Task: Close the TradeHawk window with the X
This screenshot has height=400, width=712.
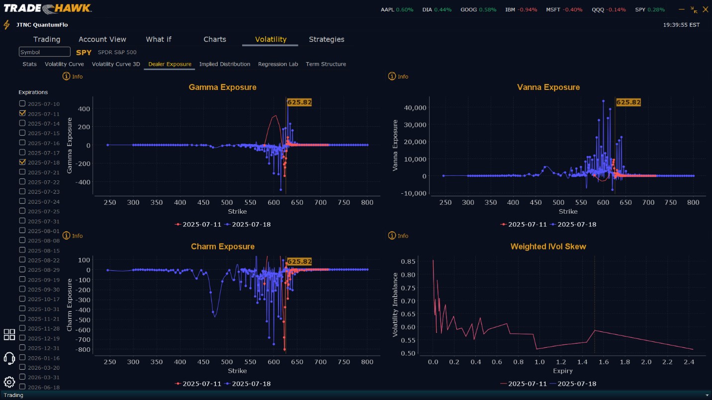Action: click(x=705, y=9)
